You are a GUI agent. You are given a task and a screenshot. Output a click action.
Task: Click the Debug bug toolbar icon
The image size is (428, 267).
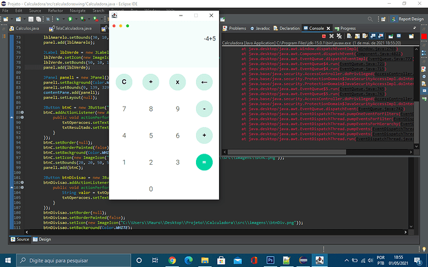(x=57, y=19)
